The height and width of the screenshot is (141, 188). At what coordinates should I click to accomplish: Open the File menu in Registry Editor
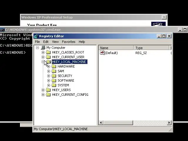[37, 42]
